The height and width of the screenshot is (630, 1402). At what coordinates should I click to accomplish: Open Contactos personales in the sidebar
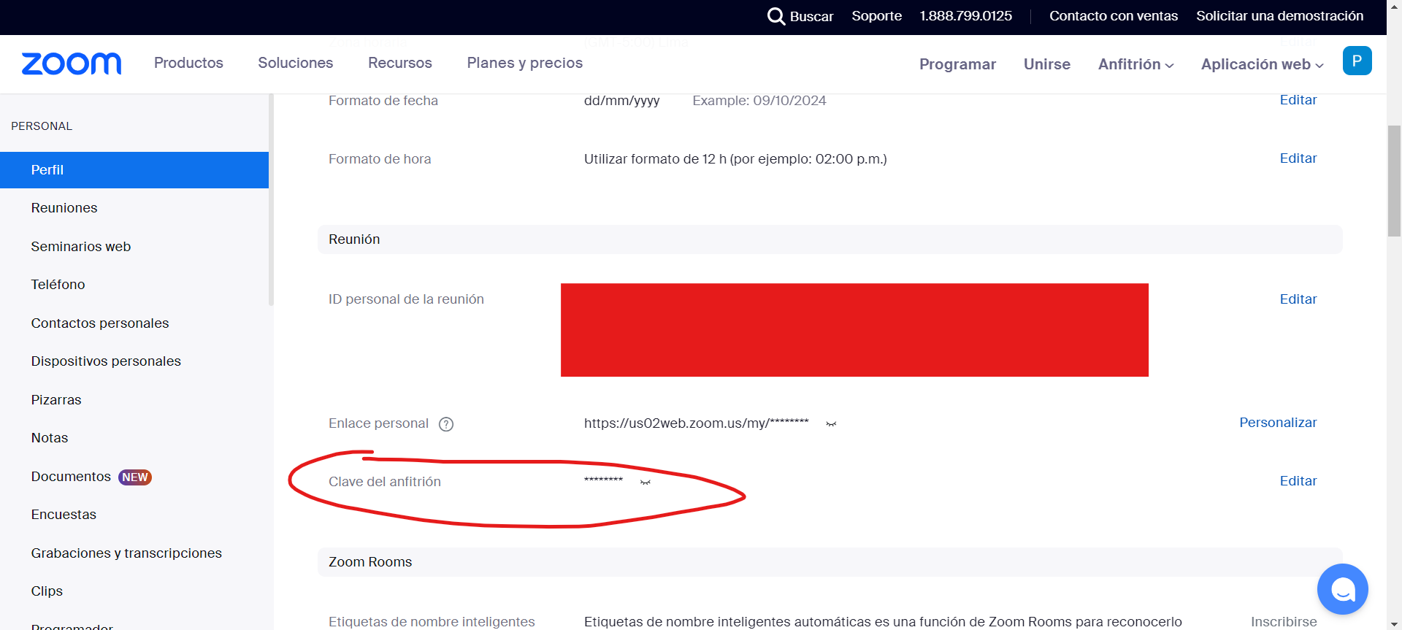[x=100, y=323]
